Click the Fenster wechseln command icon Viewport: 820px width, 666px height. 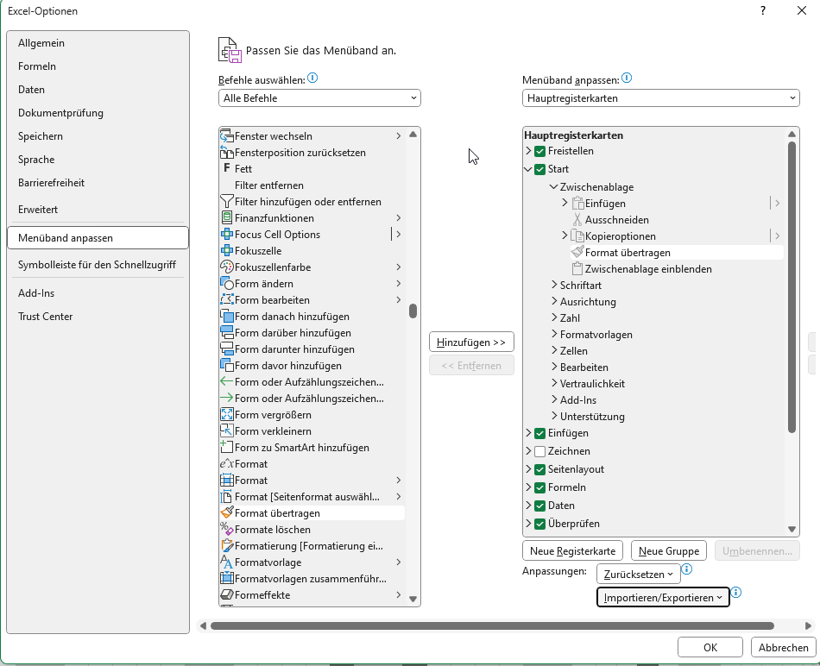(226, 136)
